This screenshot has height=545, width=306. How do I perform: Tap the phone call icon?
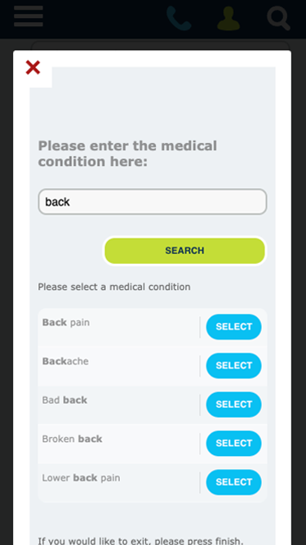coord(179,18)
